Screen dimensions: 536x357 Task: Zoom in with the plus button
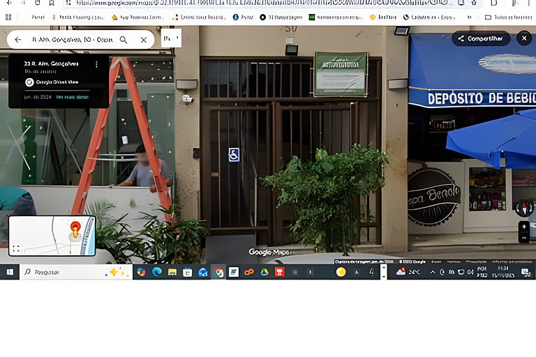click(523, 227)
